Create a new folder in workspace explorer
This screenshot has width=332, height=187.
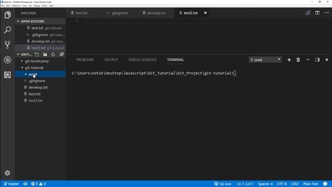(x=45, y=55)
